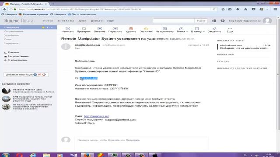The width and height of the screenshot is (280, 157).
Task: Forward the message with Переслать
Action: [115, 30]
